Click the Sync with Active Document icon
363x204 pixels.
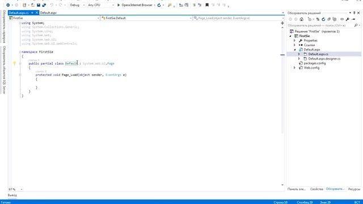click(318, 19)
